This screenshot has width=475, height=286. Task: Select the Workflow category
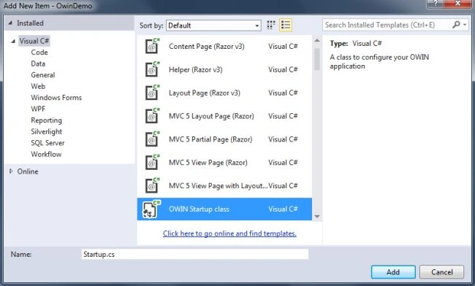click(x=46, y=154)
